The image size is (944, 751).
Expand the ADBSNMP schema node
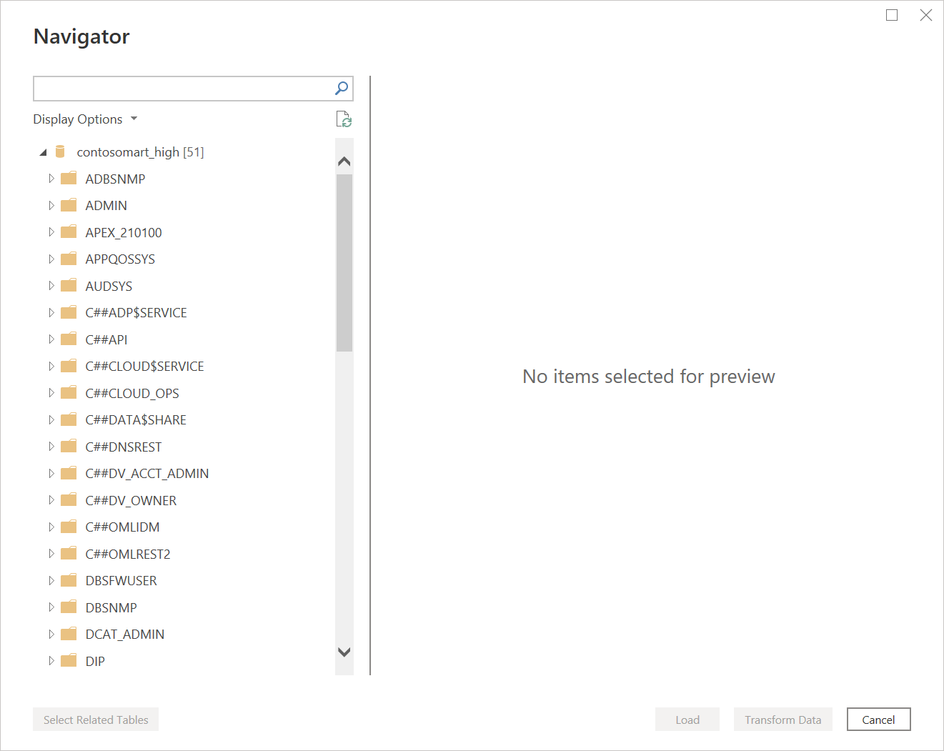click(x=51, y=178)
